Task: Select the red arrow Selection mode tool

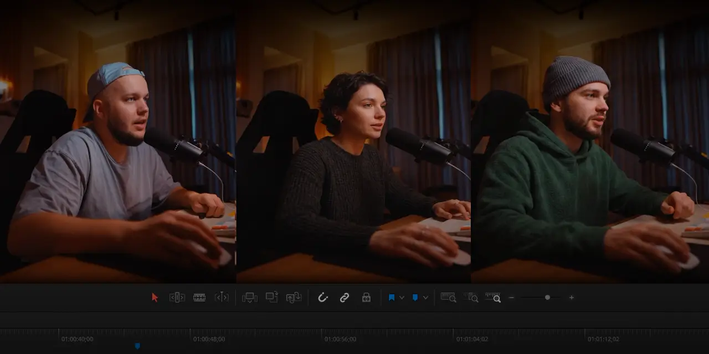Action: click(x=155, y=298)
